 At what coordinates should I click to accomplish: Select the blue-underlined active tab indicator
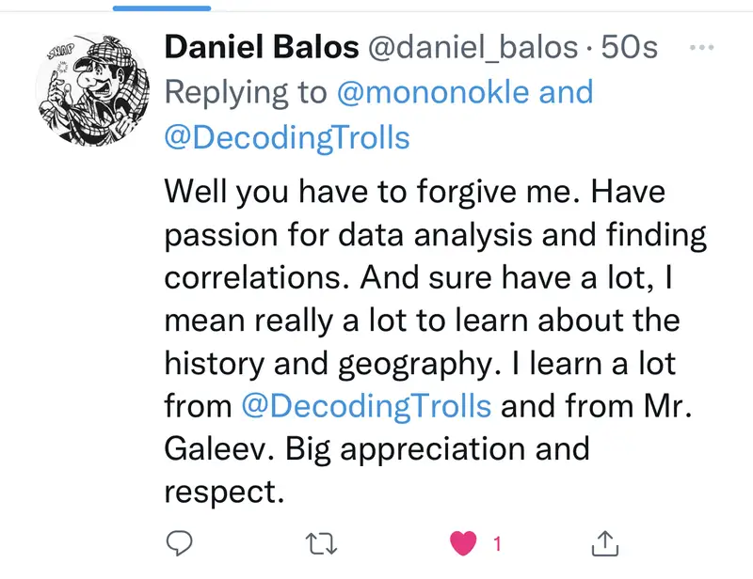coord(161,8)
